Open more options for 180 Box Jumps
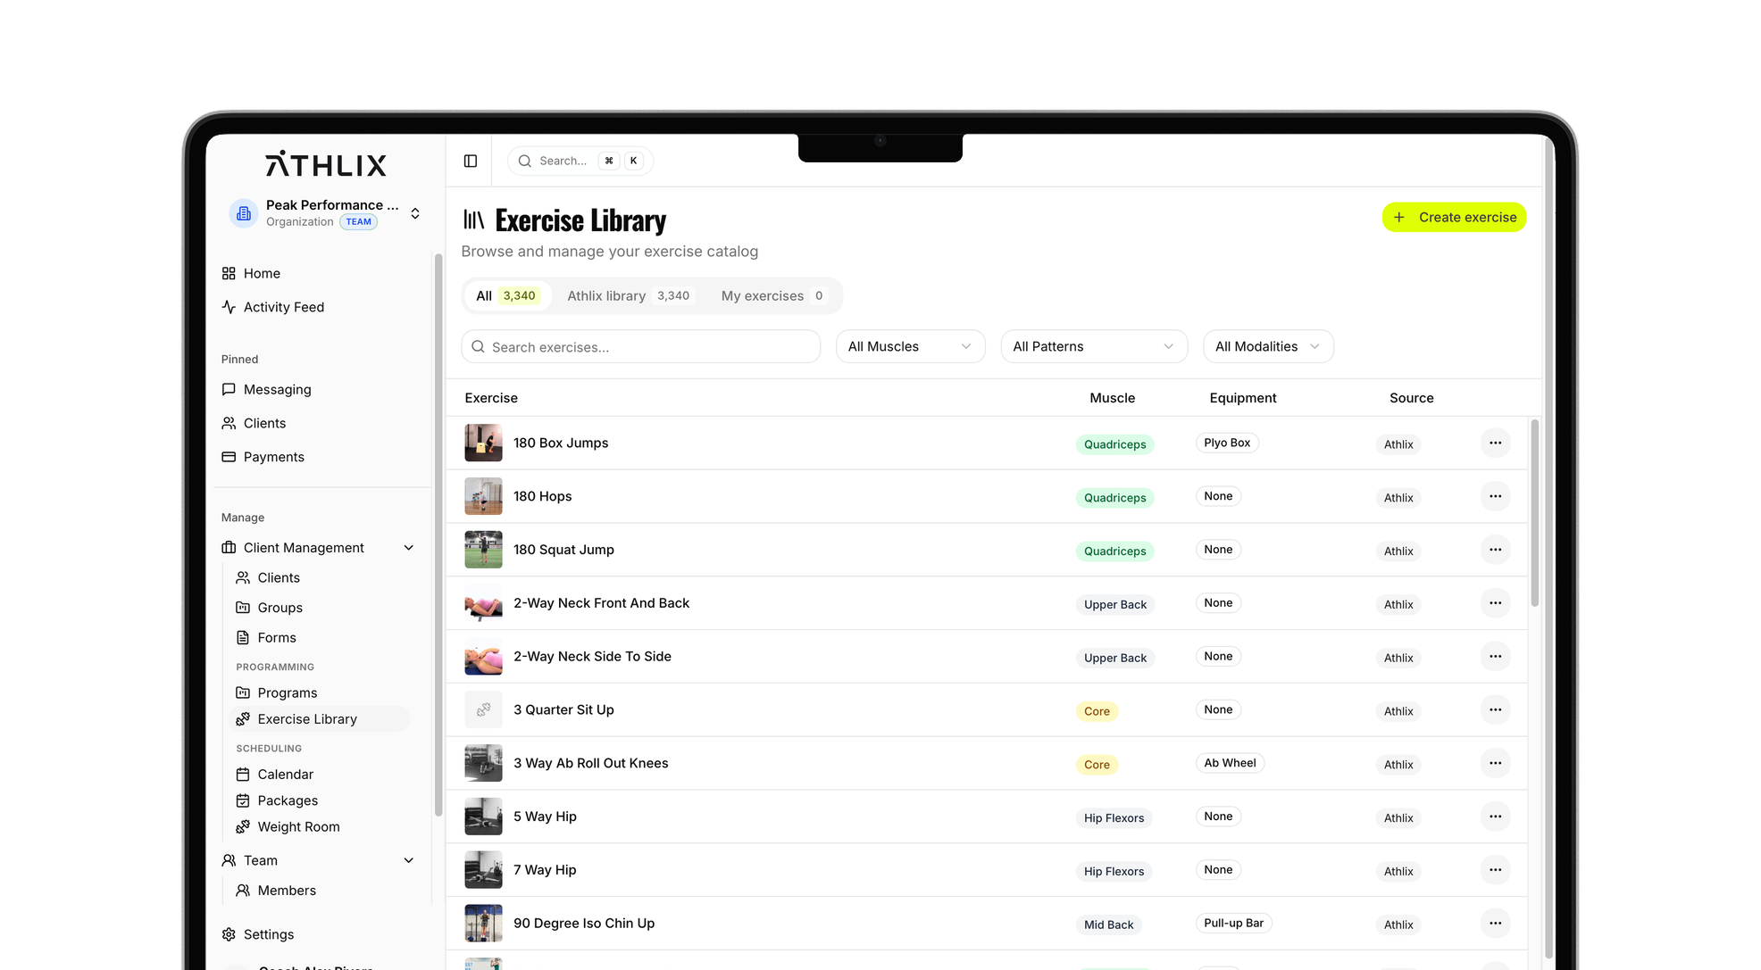 tap(1496, 444)
